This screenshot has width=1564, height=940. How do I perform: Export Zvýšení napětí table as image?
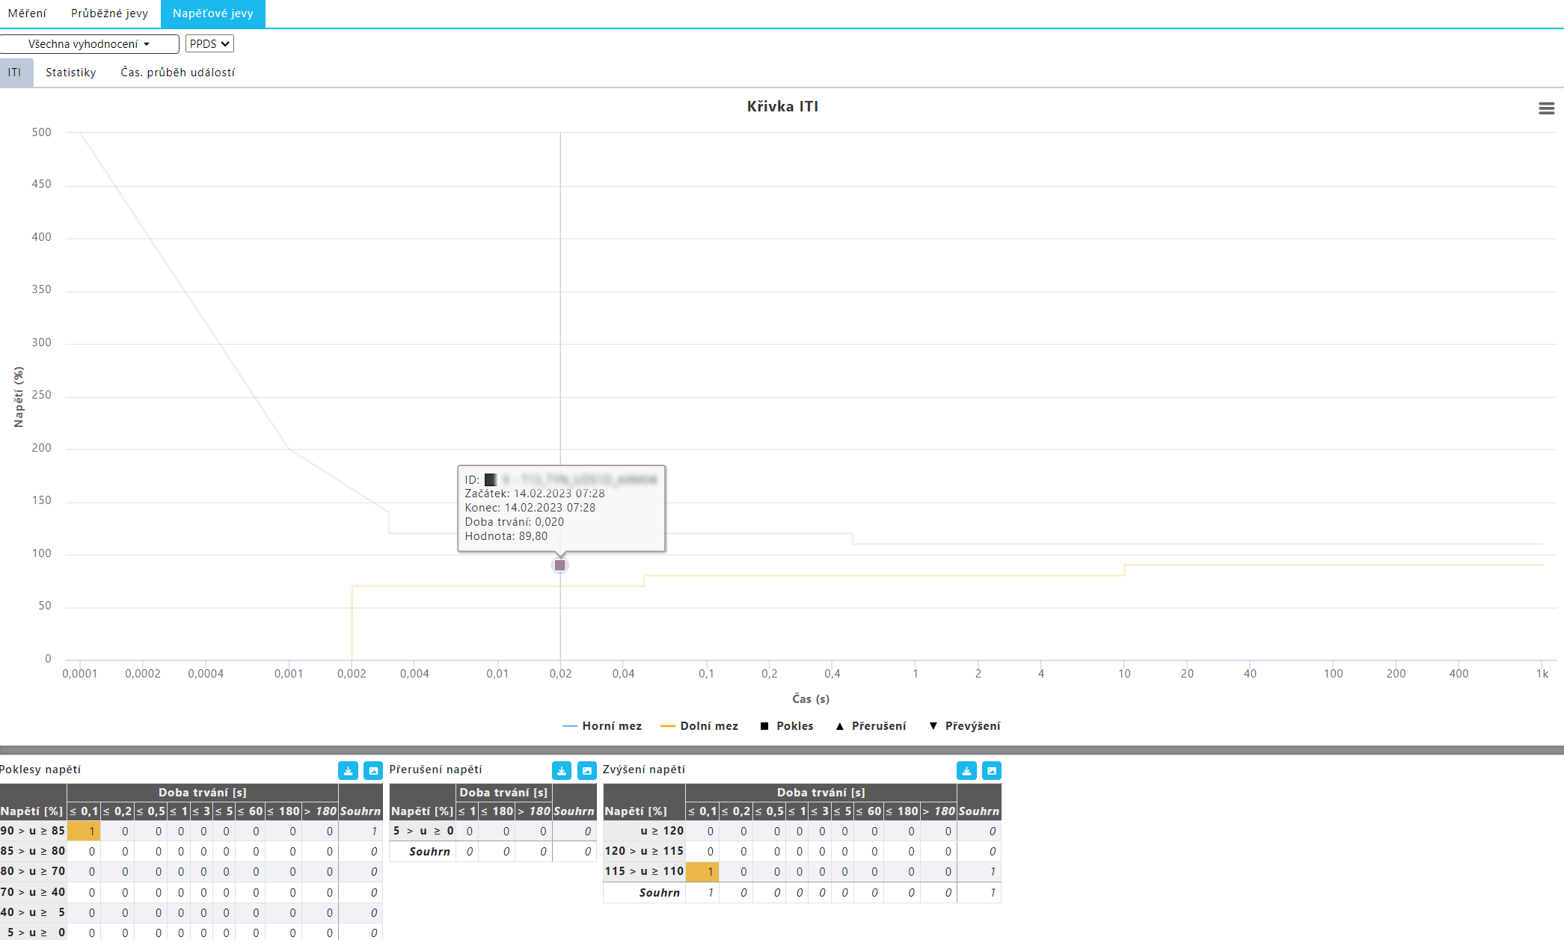992,771
